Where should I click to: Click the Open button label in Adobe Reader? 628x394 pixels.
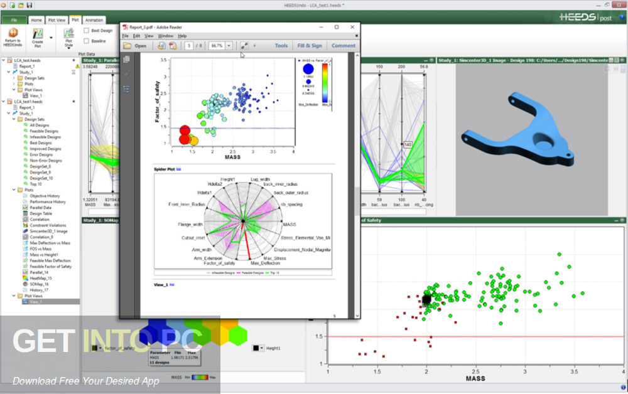tap(140, 46)
